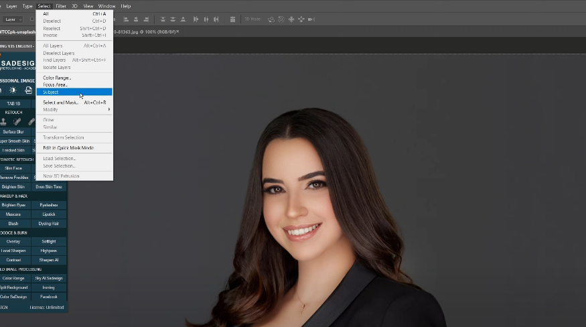The width and height of the screenshot is (586, 327).
Task: Click the stamp icon under RETOUCH
Action: 3,121
